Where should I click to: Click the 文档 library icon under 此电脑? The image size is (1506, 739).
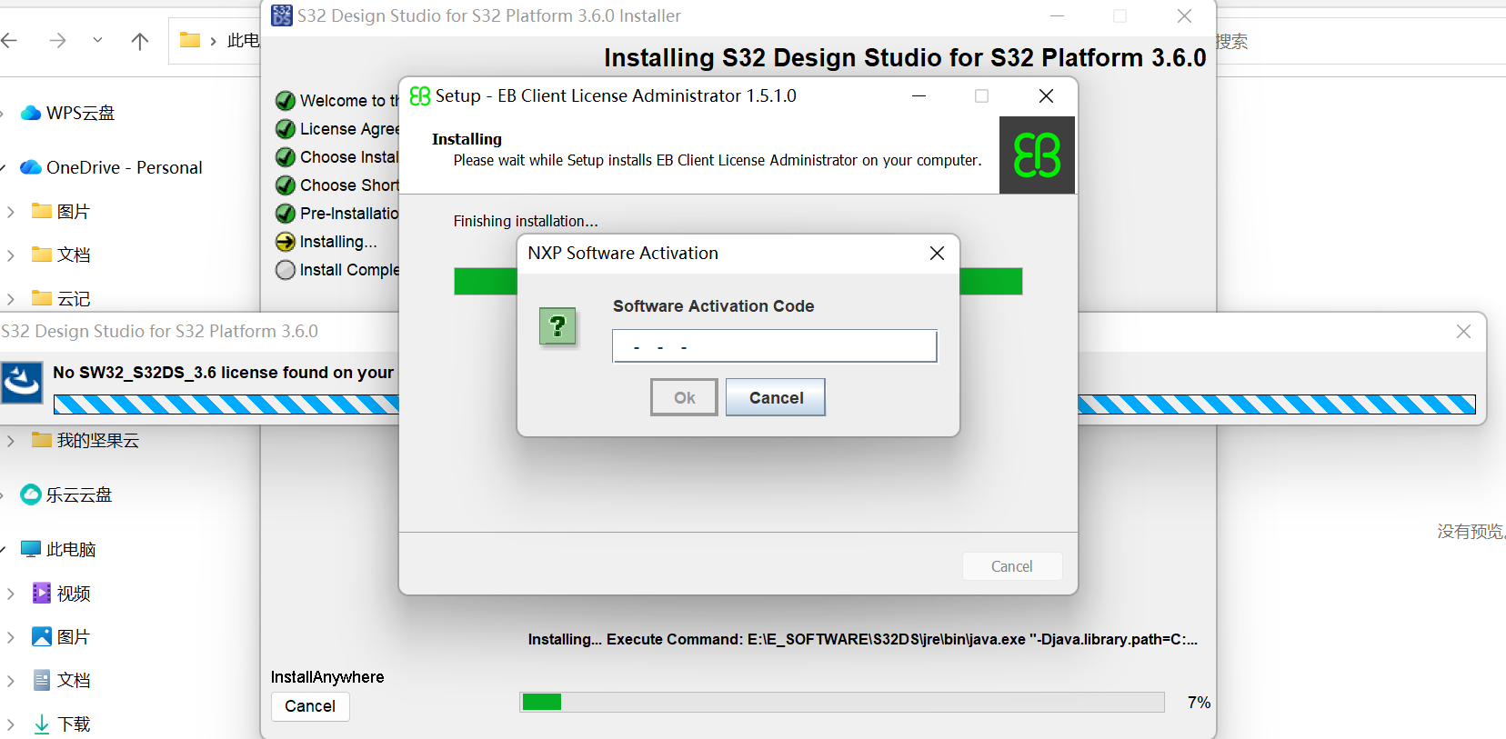[42, 681]
